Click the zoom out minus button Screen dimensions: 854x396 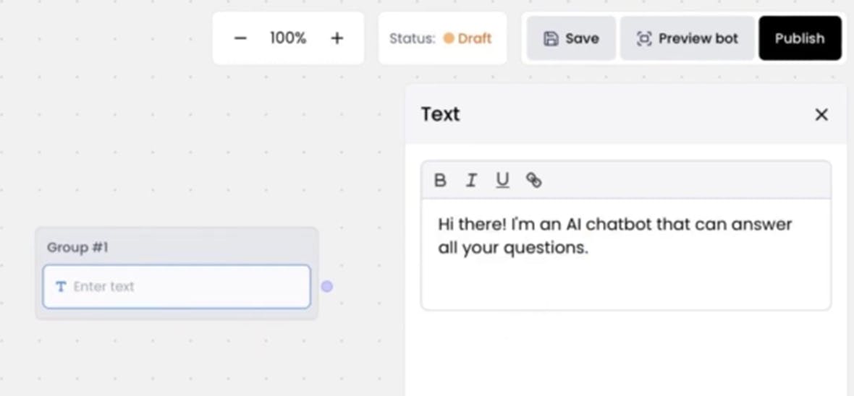(x=241, y=38)
